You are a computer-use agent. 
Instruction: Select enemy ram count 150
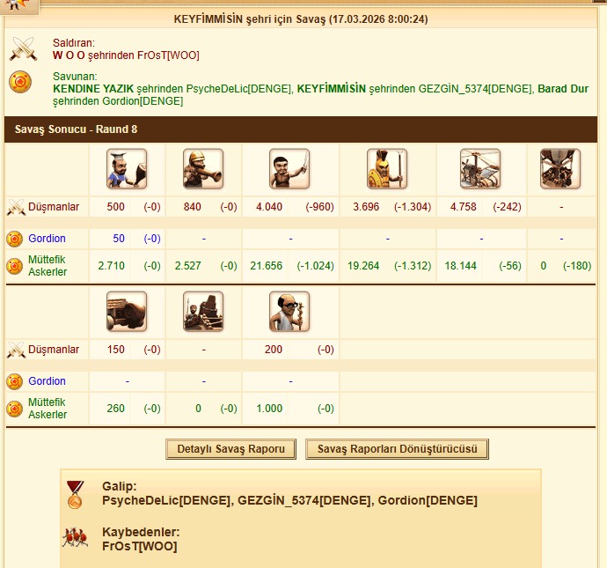tap(116, 350)
